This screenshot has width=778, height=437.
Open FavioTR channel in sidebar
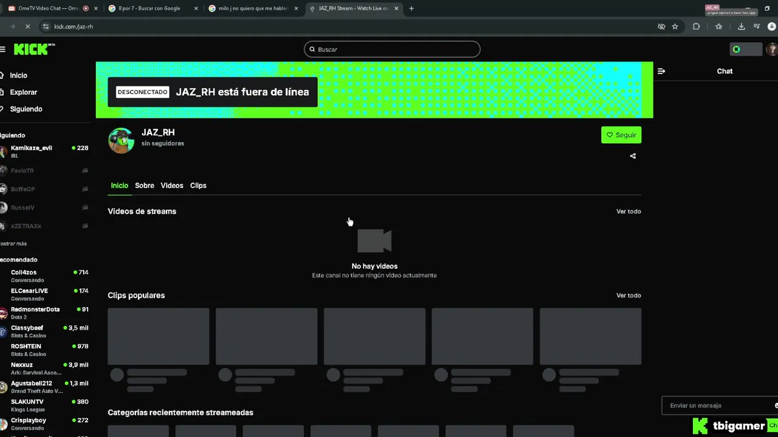click(44, 171)
